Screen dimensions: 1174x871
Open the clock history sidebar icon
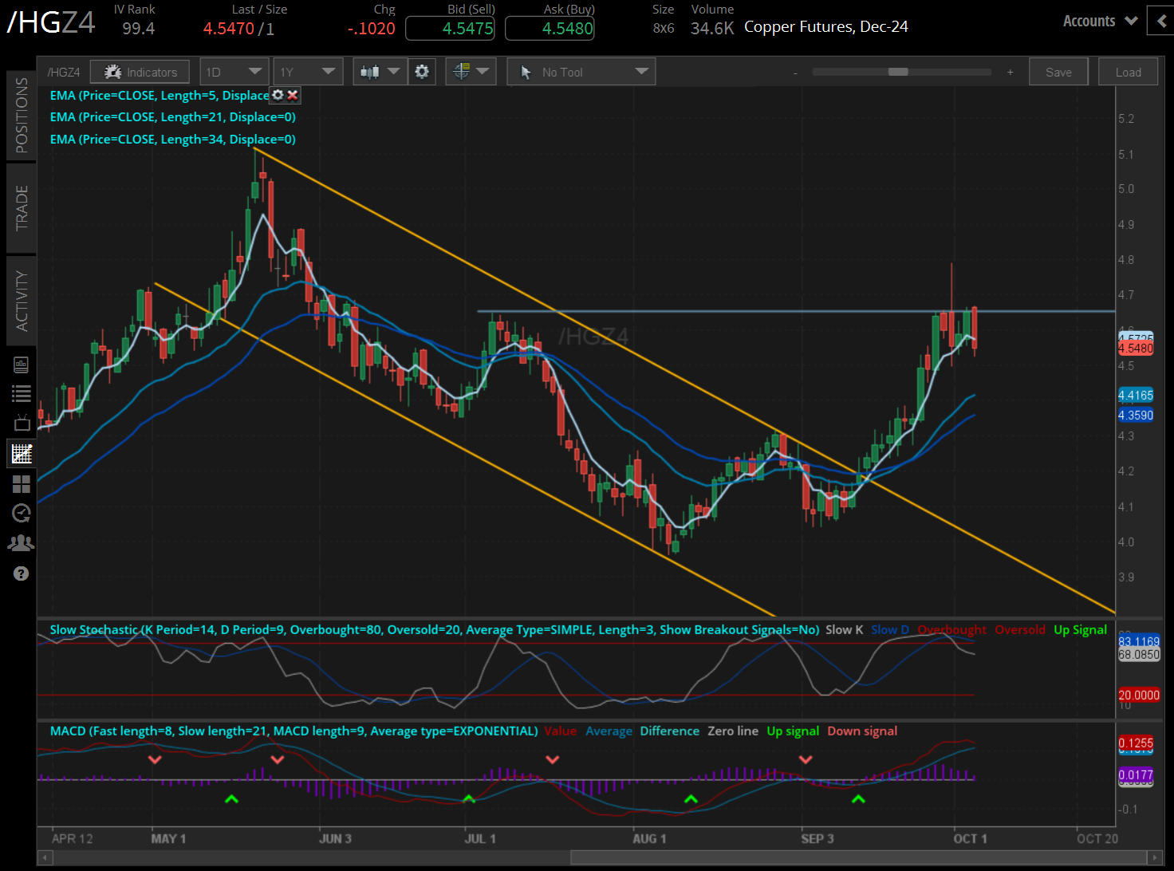(x=22, y=513)
